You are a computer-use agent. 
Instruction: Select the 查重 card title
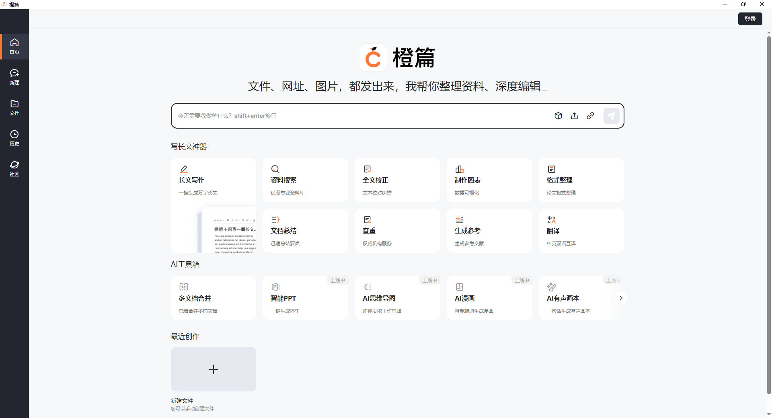[369, 231]
